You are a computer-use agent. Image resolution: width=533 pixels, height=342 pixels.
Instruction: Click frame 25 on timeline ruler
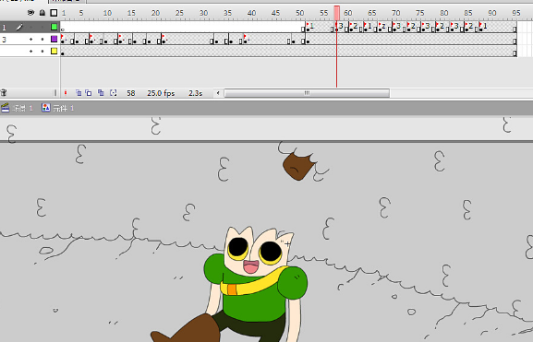(x=179, y=13)
